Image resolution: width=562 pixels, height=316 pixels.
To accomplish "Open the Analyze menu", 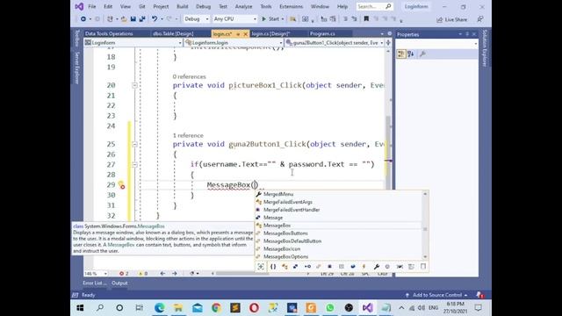I will pos(243,6).
